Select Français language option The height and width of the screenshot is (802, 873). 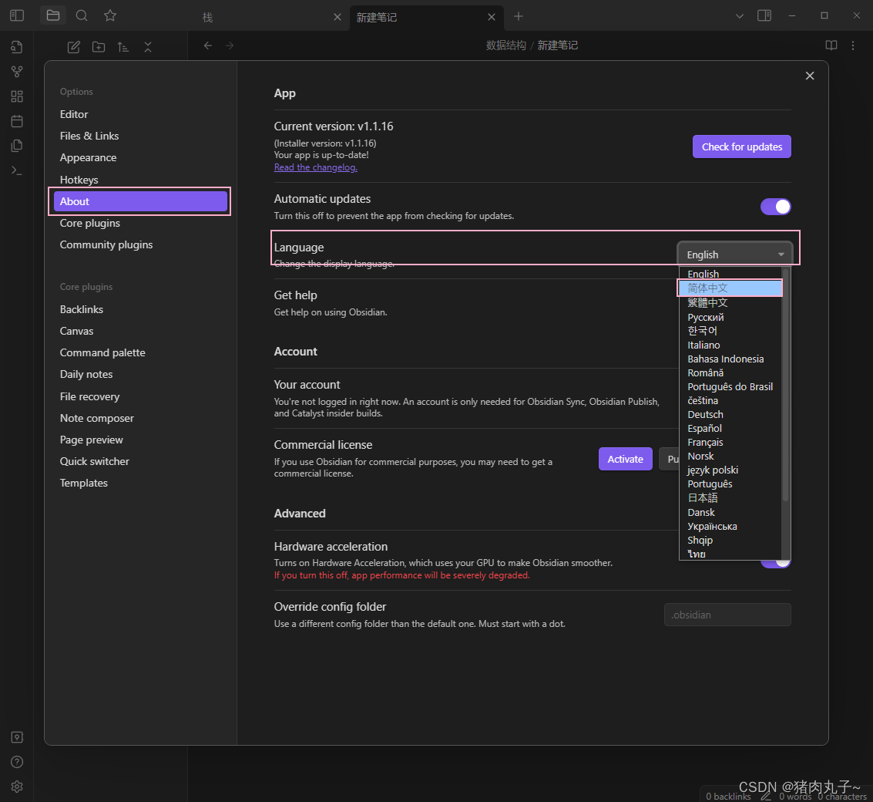[x=730, y=443]
